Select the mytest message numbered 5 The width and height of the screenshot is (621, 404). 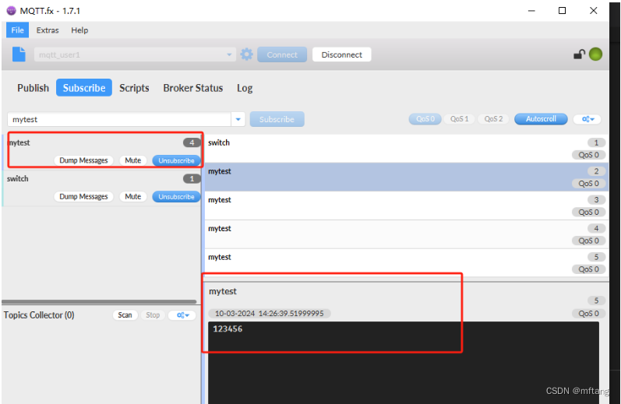(407, 263)
